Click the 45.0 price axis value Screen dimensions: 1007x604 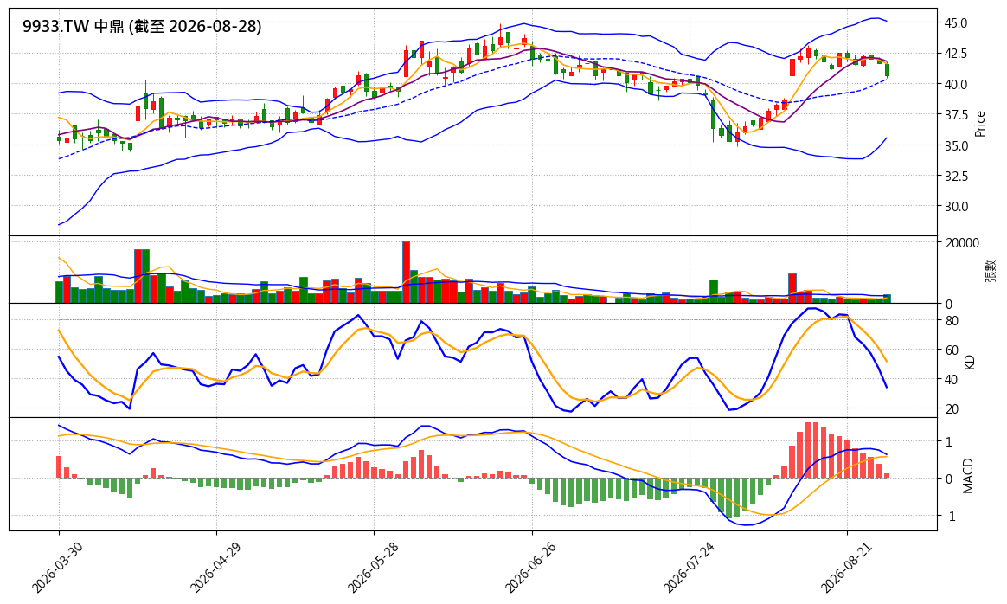point(954,23)
